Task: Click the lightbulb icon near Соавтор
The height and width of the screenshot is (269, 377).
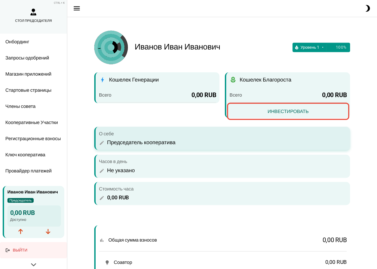Action: click(x=107, y=263)
